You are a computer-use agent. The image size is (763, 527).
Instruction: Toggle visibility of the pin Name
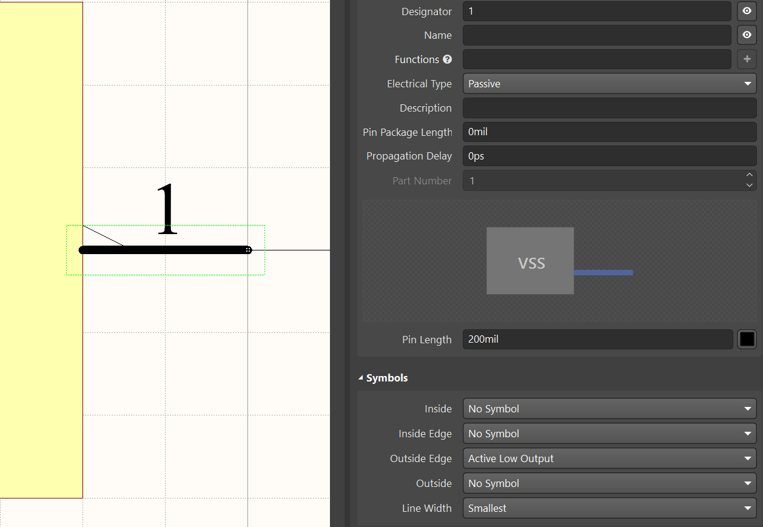pos(746,35)
